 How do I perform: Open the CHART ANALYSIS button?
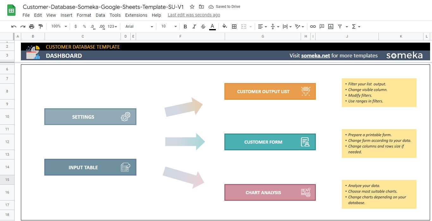click(x=270, y=193)
